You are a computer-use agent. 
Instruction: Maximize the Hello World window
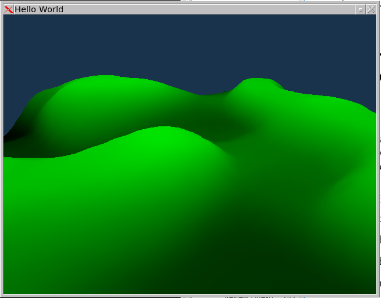(361, 9)
